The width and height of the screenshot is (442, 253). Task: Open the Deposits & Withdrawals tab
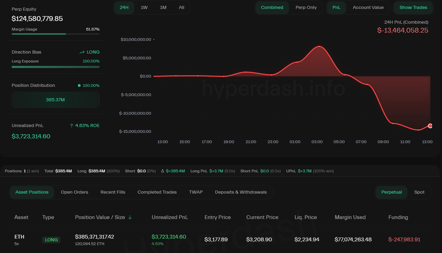point(241,192)
